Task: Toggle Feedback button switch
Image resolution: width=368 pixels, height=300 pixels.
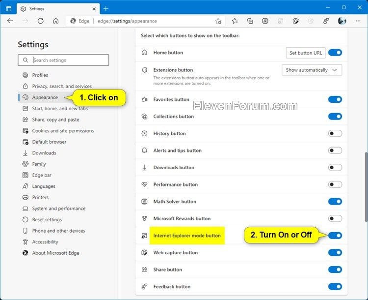Action: tap(335, 287)
